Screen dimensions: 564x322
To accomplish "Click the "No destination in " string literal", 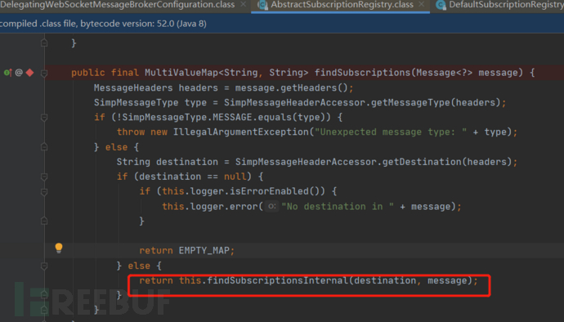I will point(337,207).
